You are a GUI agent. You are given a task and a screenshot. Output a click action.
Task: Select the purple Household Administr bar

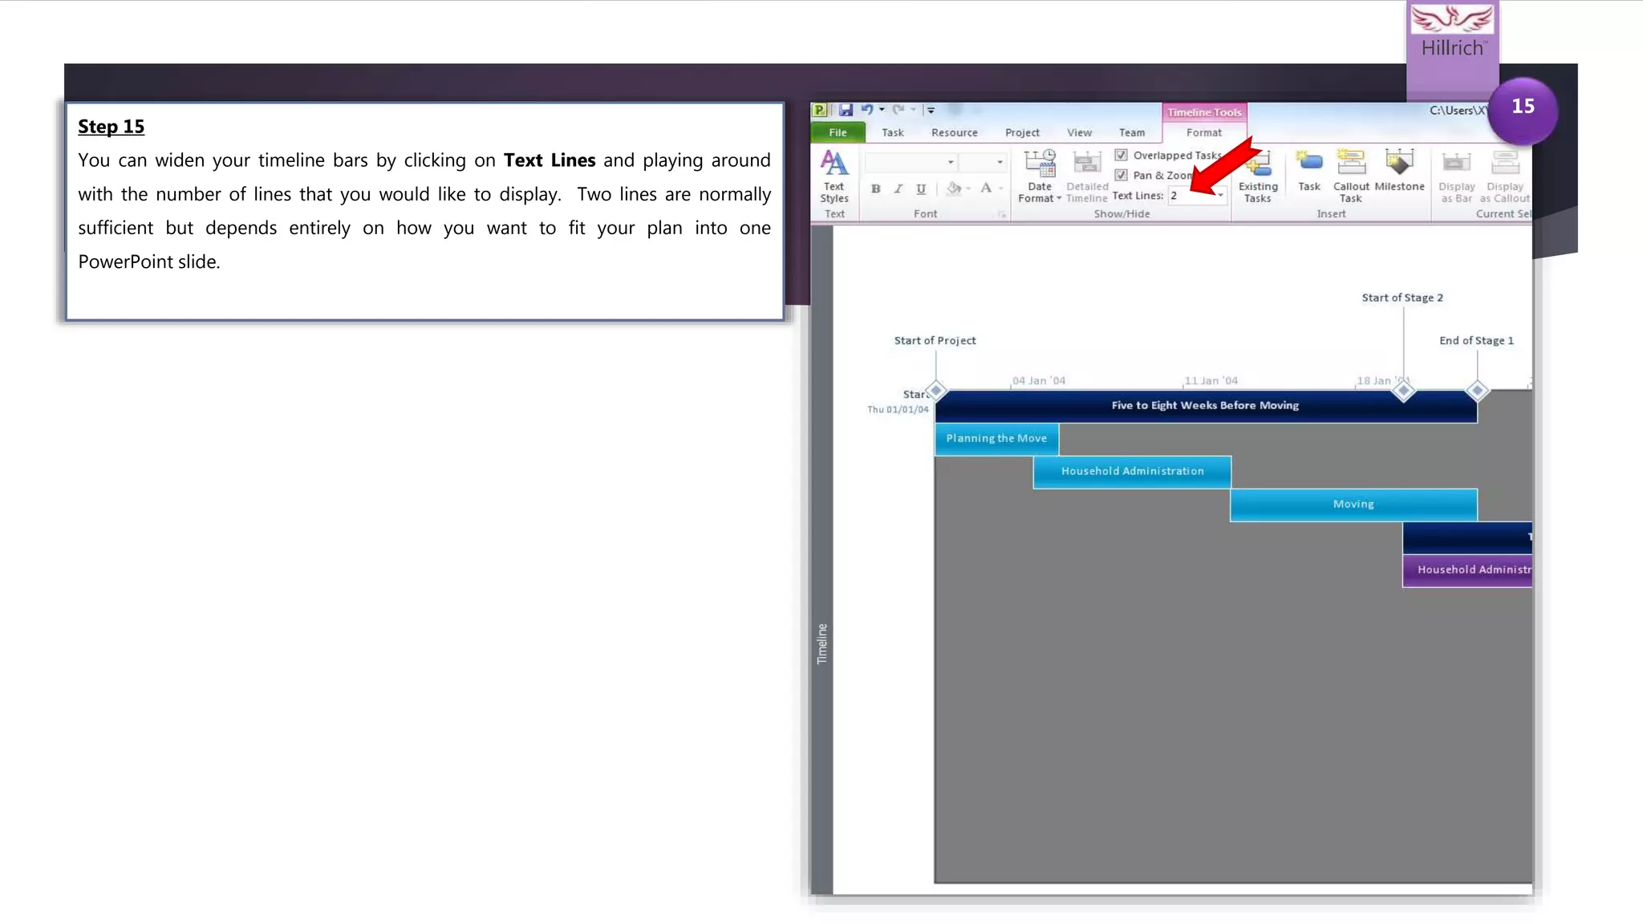click(1467, 570)
